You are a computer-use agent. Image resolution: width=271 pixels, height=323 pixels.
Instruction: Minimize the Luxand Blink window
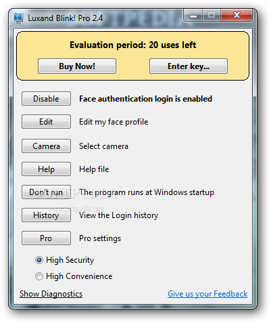(x=193, y=16)
